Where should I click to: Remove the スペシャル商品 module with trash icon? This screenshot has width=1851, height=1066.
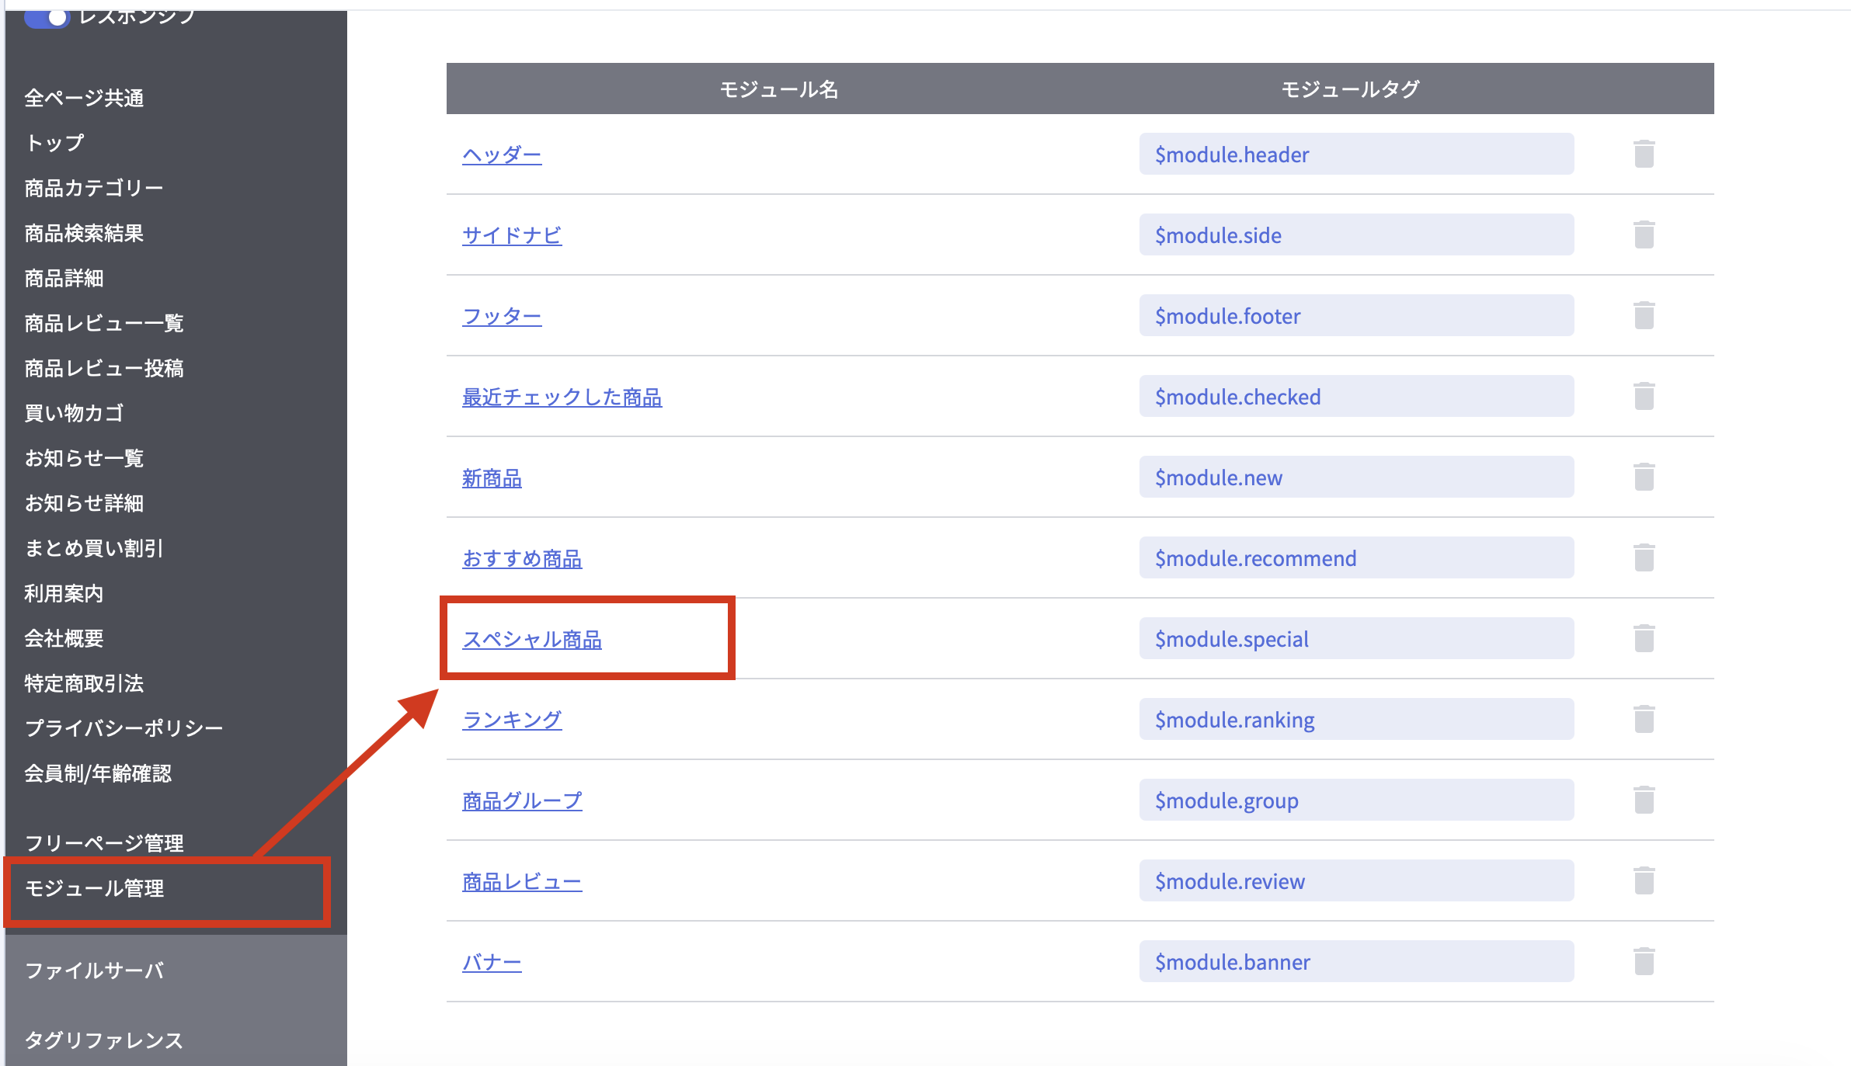(x=1644, y=638)
